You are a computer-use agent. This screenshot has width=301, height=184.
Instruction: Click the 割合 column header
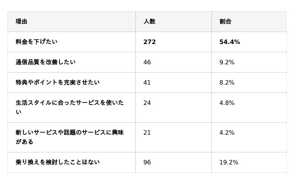pos(225,21)
